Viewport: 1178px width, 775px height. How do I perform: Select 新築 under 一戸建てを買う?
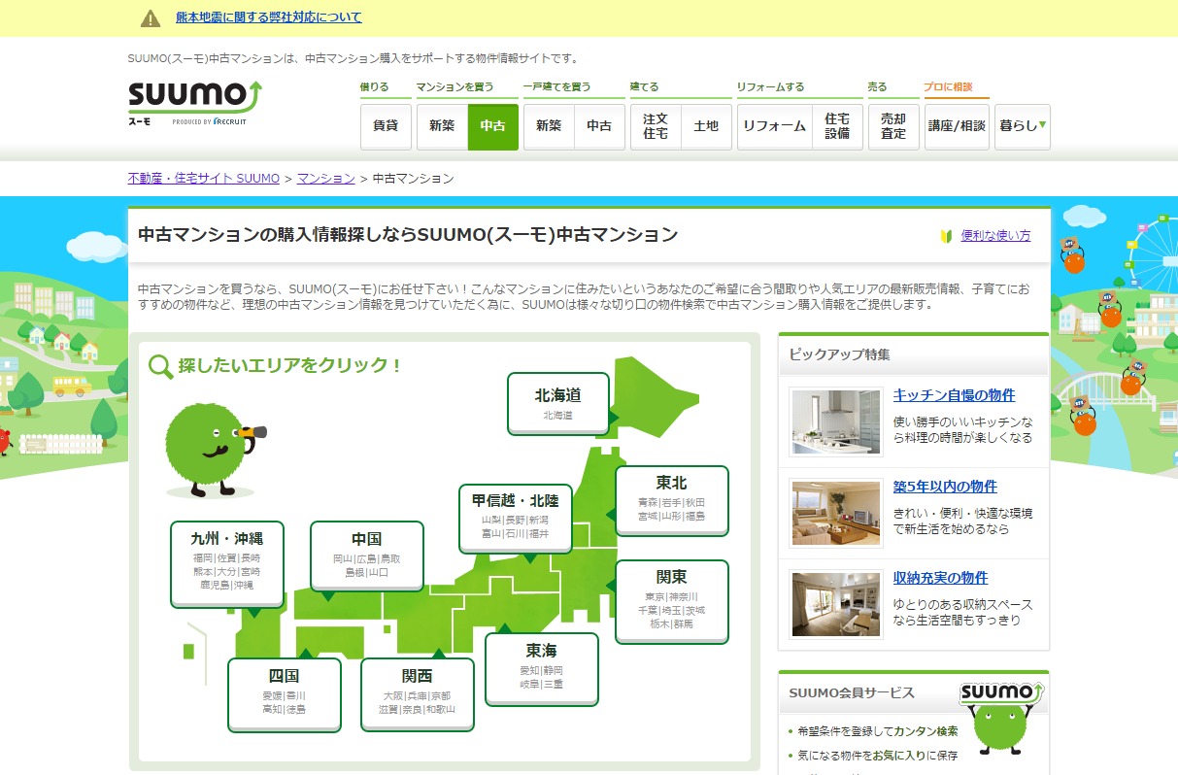point(549,127)
